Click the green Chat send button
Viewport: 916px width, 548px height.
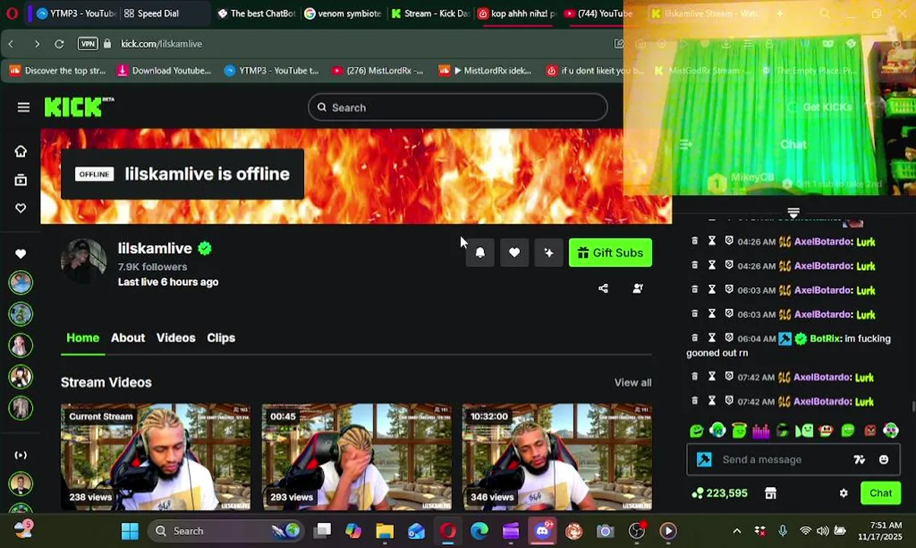[880, 493]
